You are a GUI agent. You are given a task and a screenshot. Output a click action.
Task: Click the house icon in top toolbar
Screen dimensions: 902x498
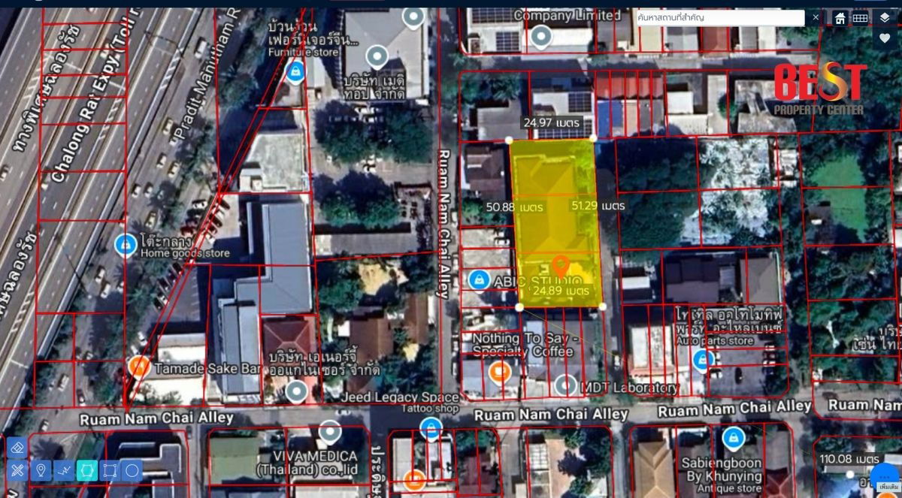[x=840, y=17]
